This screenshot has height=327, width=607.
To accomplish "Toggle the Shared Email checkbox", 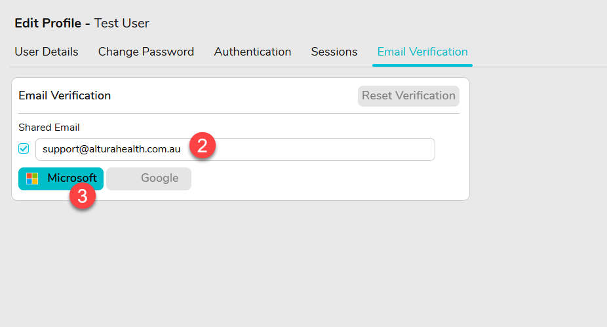I will point(24,149).
